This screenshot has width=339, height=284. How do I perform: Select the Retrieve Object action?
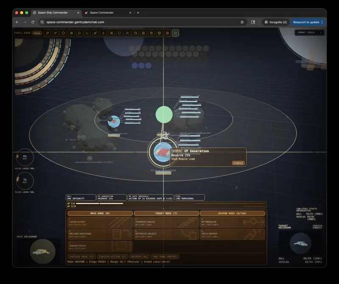[x=166, y=234]
